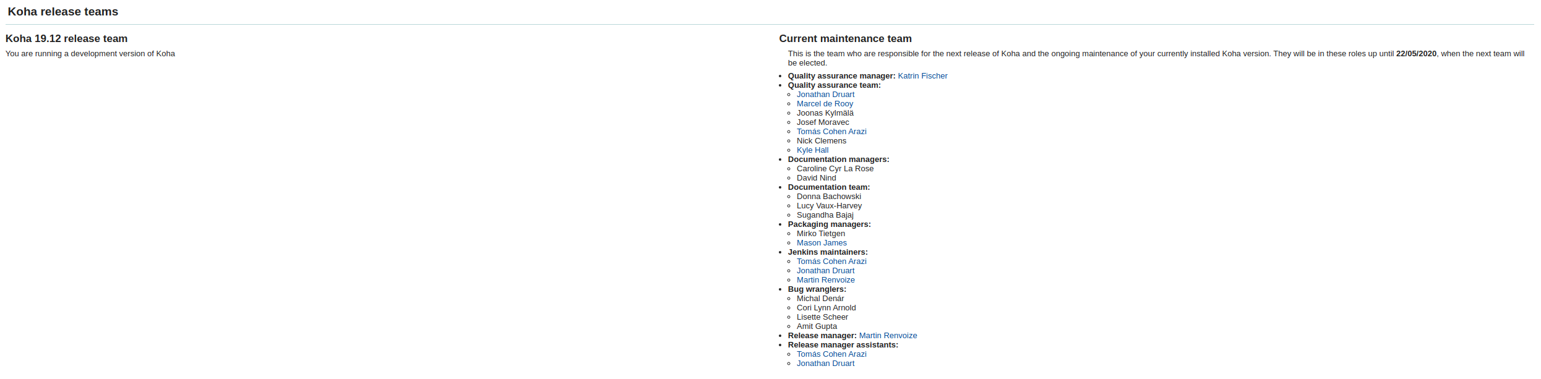Click the development version notice text
Image resolution: width=1541 pixels, height=379 pixels.
[x=90, y=54]
